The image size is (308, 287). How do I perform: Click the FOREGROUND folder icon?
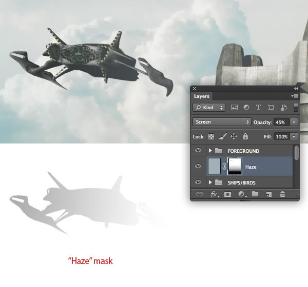(x=219, y=151)
